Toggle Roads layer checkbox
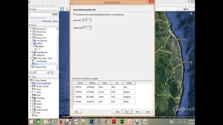Screen dimensions: 223x125 [33, 95]
